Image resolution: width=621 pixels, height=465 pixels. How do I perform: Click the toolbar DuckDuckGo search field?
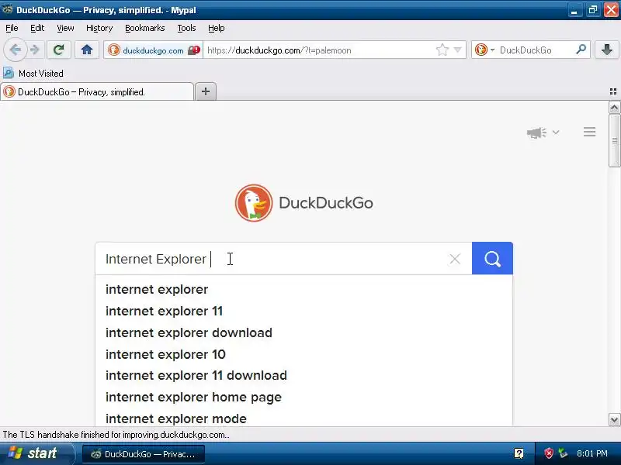535,50
